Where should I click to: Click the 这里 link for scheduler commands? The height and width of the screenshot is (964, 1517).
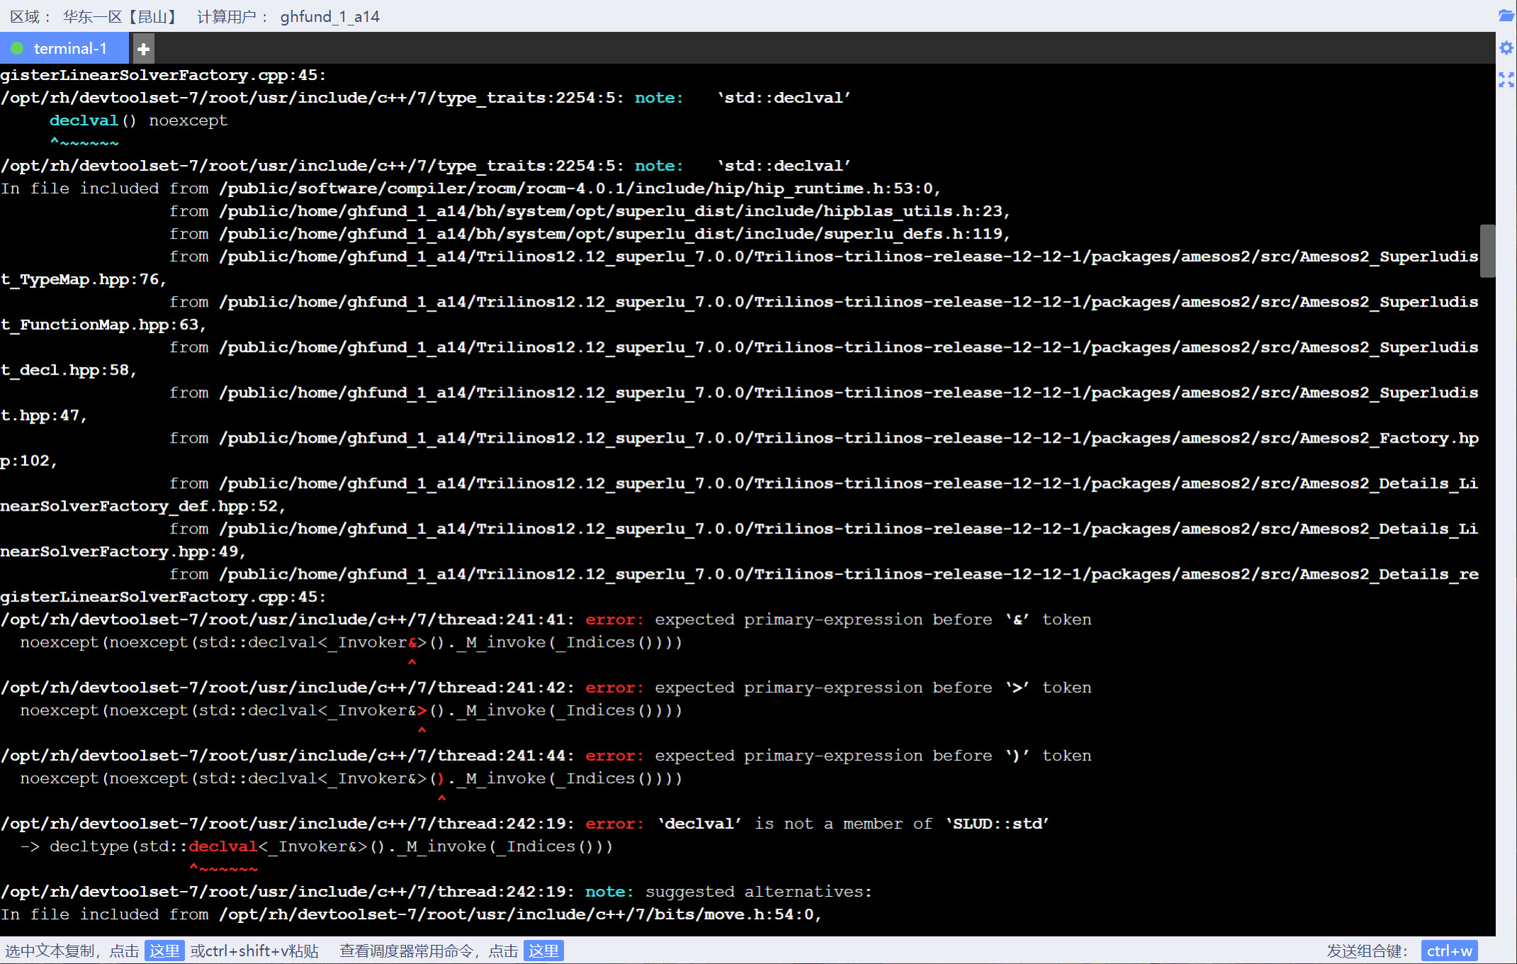click(x=543, y=951)
